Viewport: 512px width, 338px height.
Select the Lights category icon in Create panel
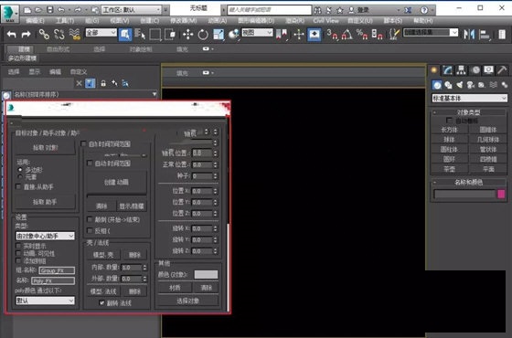coord(459,85)
